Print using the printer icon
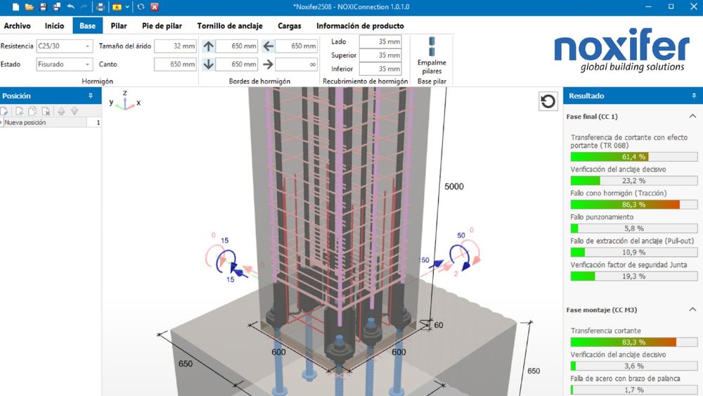Image resolution: width=703 pixels, height=396 pixels. tap(100, 7)
